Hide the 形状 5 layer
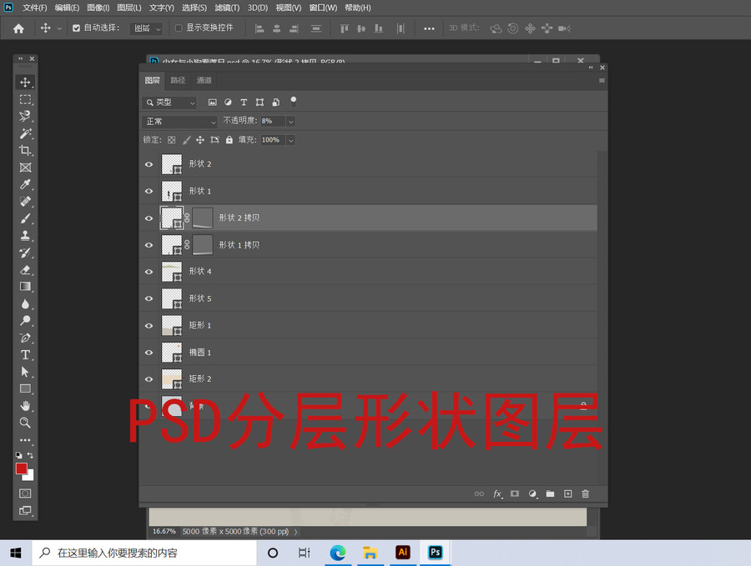Viewport: 751px width, 566px height. 149,298
